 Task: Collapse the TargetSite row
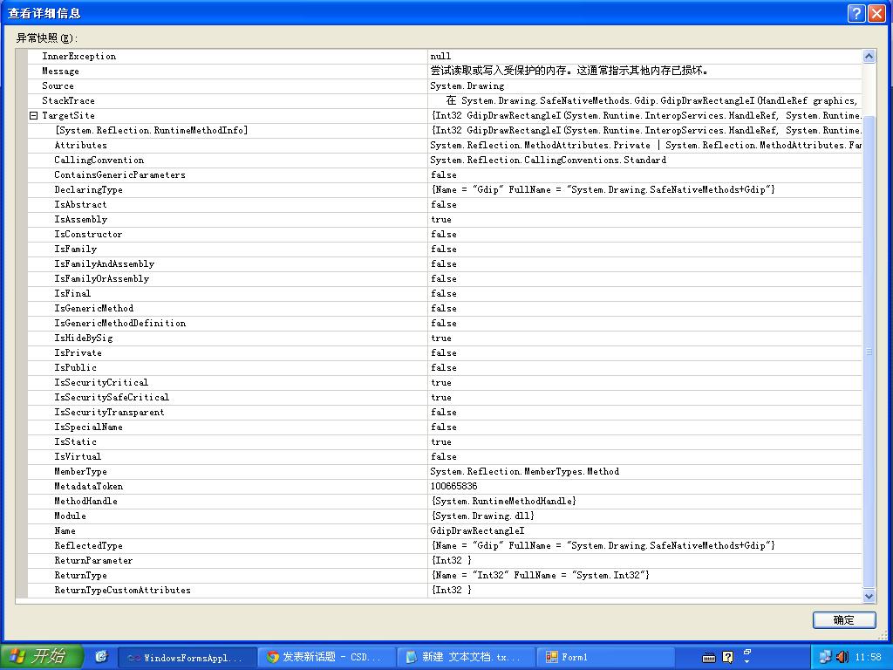[34, 116]
